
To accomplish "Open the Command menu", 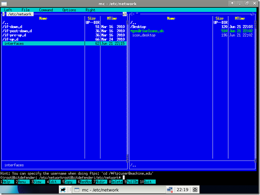I will [x=46, y=10].
